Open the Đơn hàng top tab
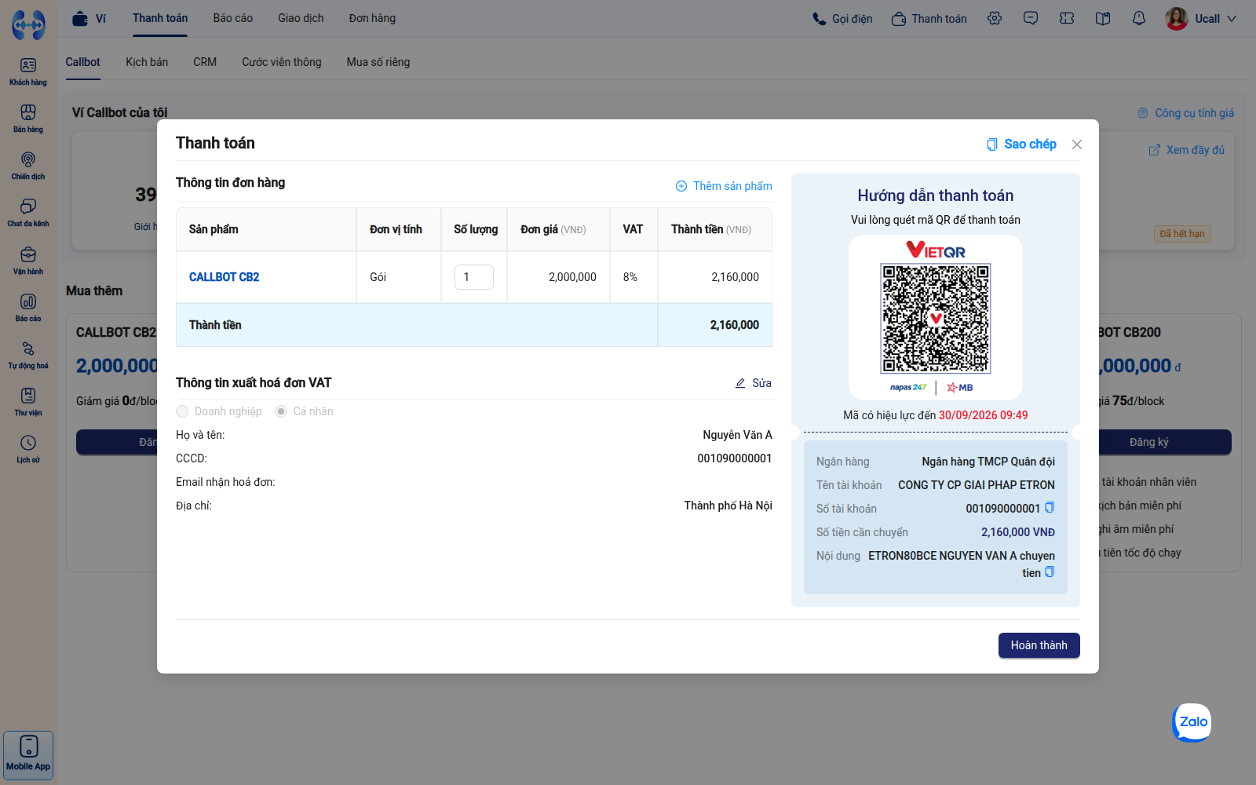 372,18
